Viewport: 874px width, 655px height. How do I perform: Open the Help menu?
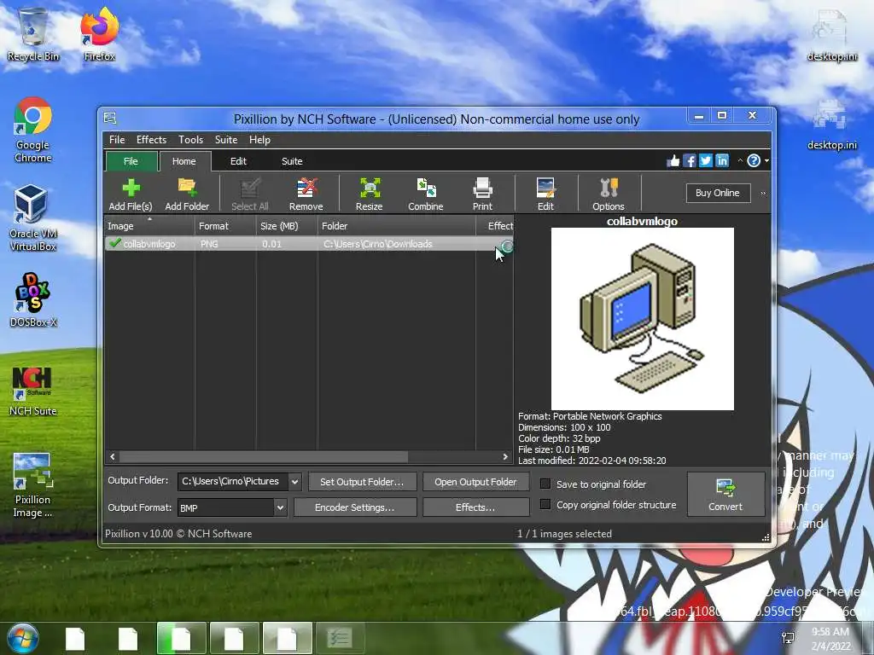(259, 140)
